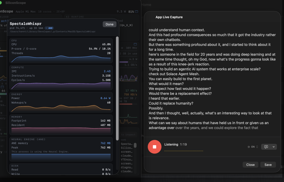The height and width of the screenshot is (182, 284).
Task: Click the CPU 65.0% value
Action: point(106,44)
